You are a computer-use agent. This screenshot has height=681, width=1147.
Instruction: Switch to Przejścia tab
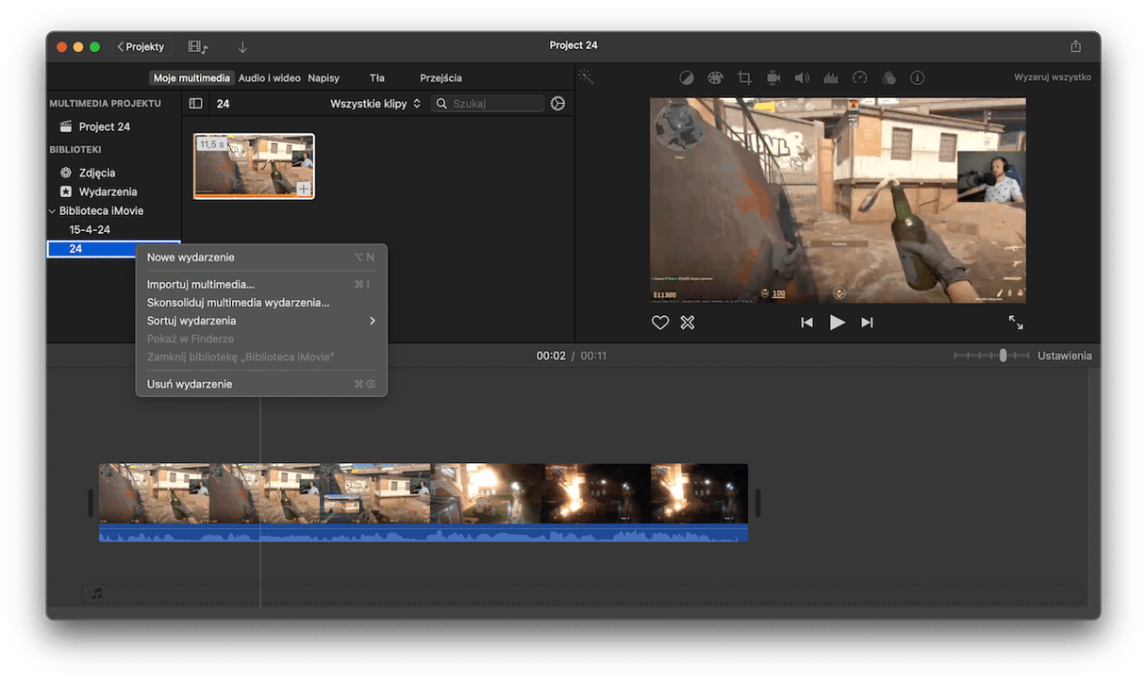coord(441,78)
